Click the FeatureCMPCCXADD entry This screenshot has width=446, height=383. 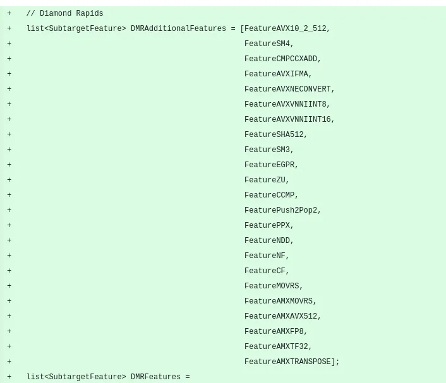point(280,59)
